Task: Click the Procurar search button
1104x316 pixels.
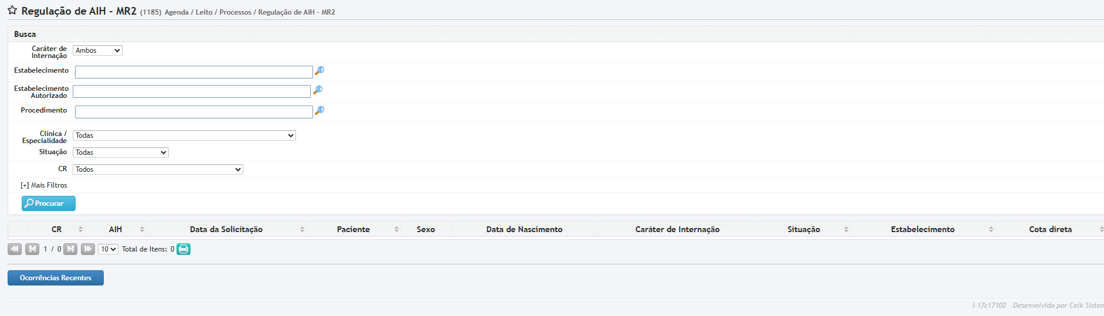Action: 49,203
